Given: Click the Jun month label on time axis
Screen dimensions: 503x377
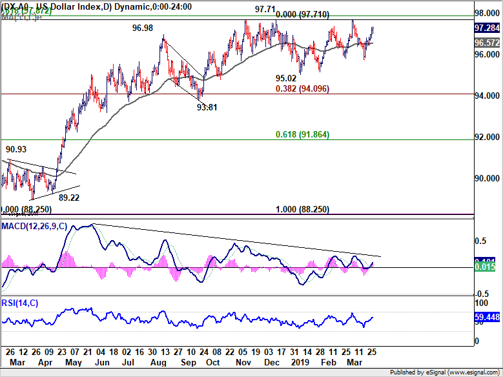Looking at the screenshot, I should (103, 362).
